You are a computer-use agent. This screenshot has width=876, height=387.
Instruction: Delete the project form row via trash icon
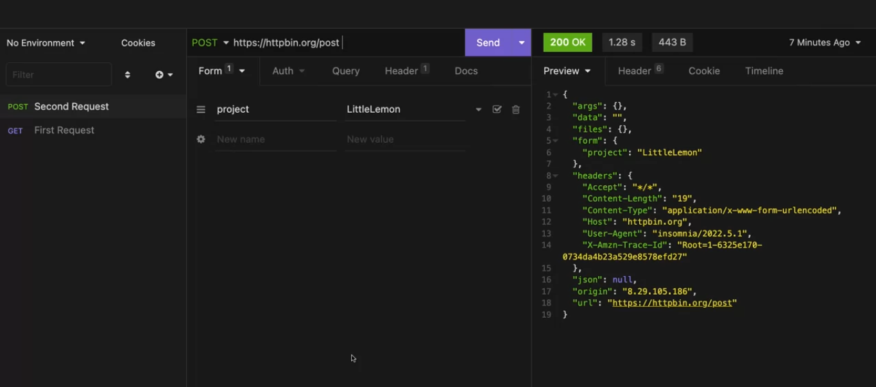[x=515, y=110]
